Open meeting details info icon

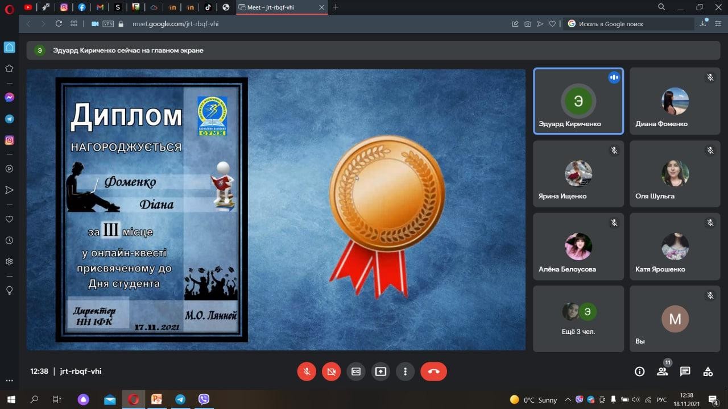pyautogui.click(x=640, y=372)
